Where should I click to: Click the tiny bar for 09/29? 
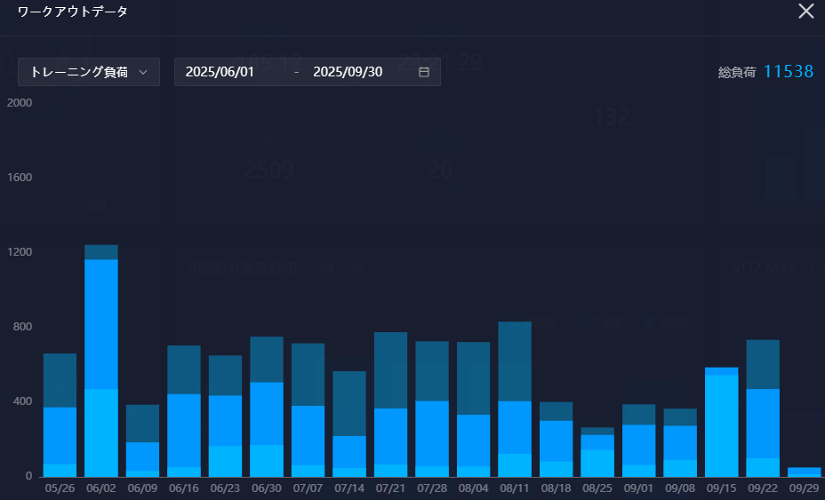point(804,472)
